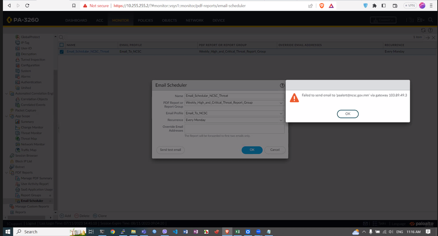Image resolution: width=438 pixels, height=236 pixels.
Task: Collapse Automated Correlation Engine tree node
Action: tap(7, 93)
